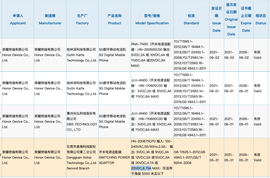Click the Factory column header

coord(82,19)
